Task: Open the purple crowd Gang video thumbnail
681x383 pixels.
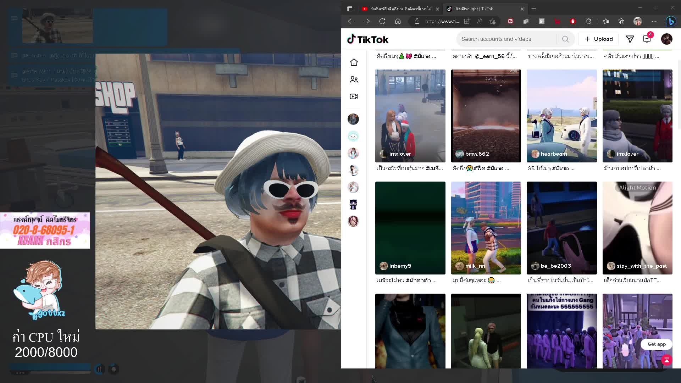Action: click(x=561, y=331)
